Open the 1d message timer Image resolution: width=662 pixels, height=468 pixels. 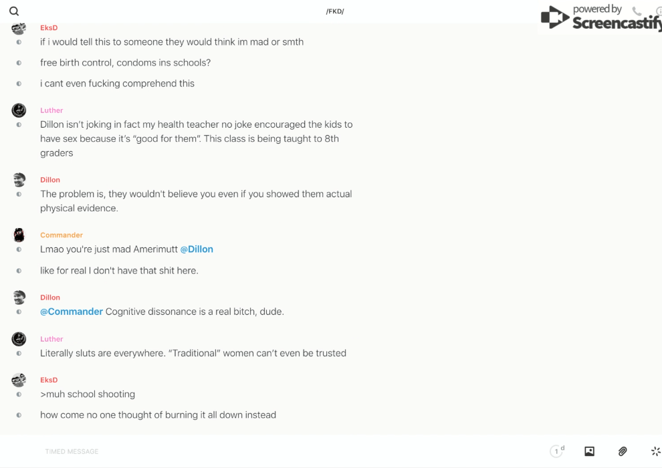[x=556, y=451]
